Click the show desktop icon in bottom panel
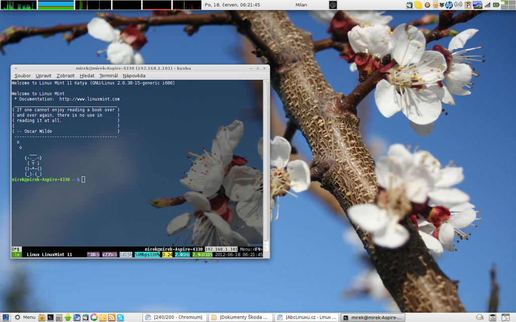 click(6, 317)
